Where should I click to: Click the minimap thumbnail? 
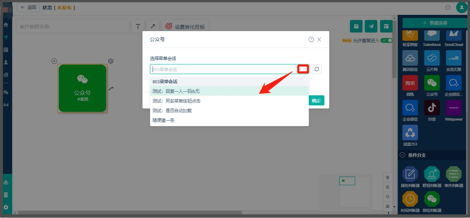click(354, 192)
